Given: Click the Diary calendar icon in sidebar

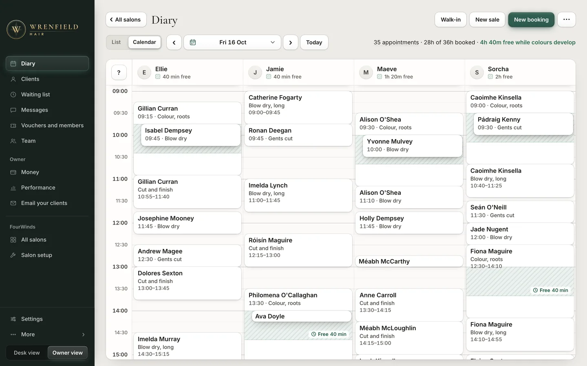Looking at the screenshot, I should [13, 63].
